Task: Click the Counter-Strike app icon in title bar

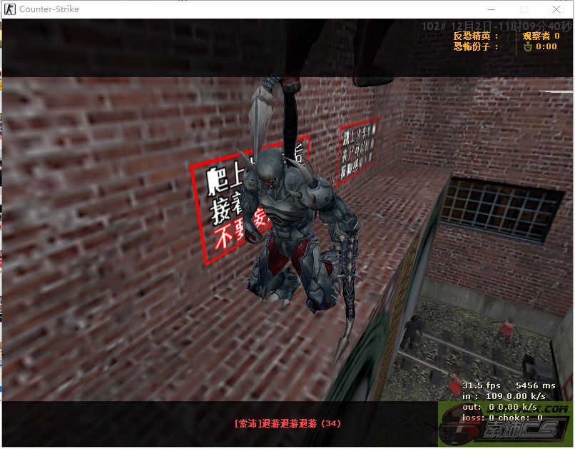Action: (x=10, y=9)
